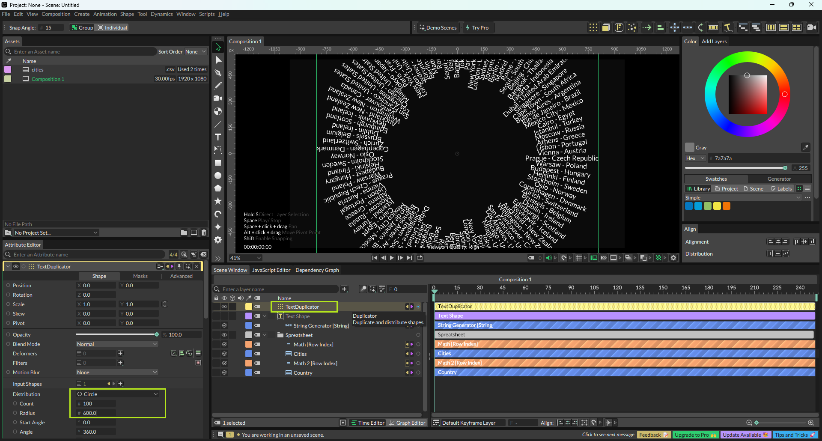Open the Distribution dropdown set to Circle

[x=117, y=394]
